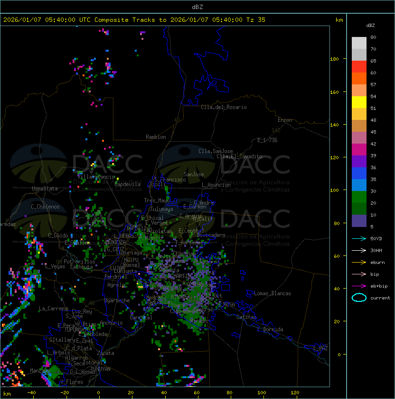
Task: Click the 'Encon' place label
Action: [285, 120]
